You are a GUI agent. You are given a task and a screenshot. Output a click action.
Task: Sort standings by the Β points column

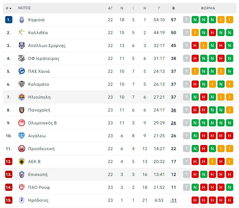pos(174,8)
